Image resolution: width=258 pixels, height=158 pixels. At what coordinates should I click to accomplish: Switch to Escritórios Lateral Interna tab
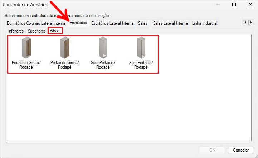click(x=112, y=23)
